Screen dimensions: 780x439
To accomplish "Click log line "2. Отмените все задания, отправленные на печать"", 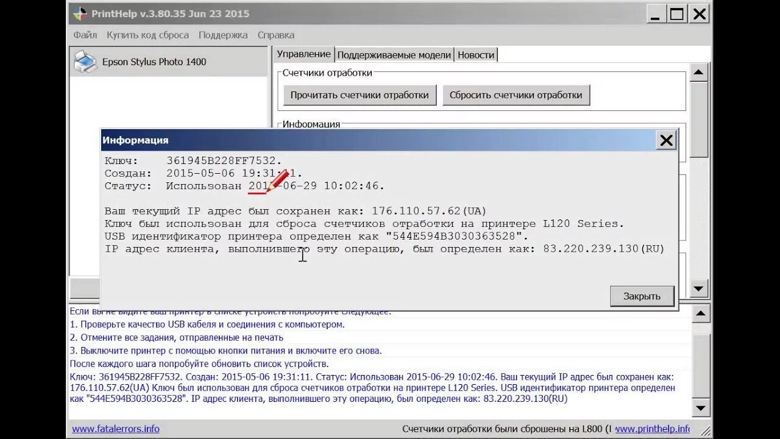I will (177, 337).
